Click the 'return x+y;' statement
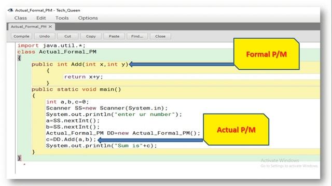This screenshot has width=332, height=186. [x=84, y=77]
